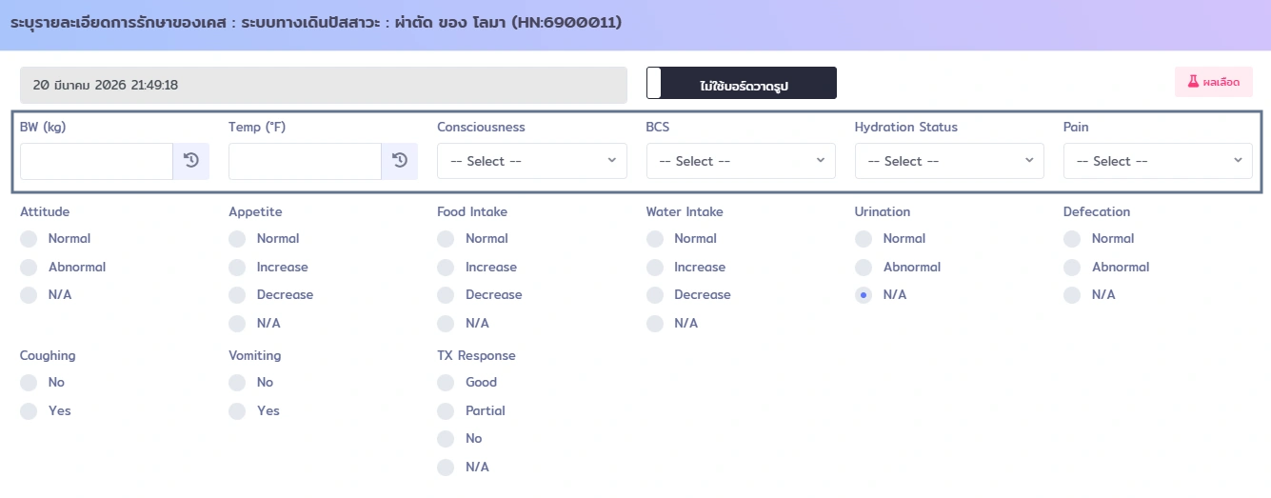Select Abnormal for Urination

tap(864, 268)
